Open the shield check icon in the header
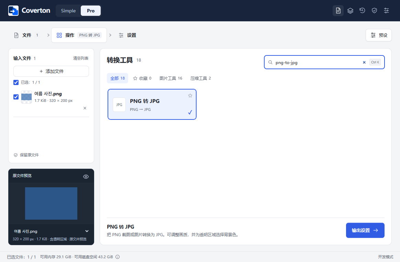 point(374,11)
